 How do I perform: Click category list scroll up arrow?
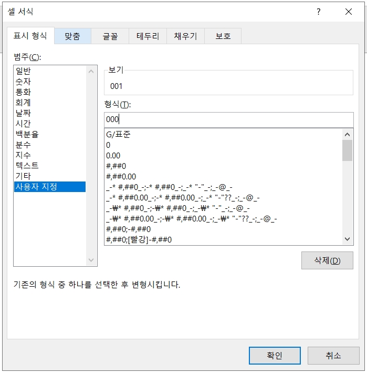(91, 72)
